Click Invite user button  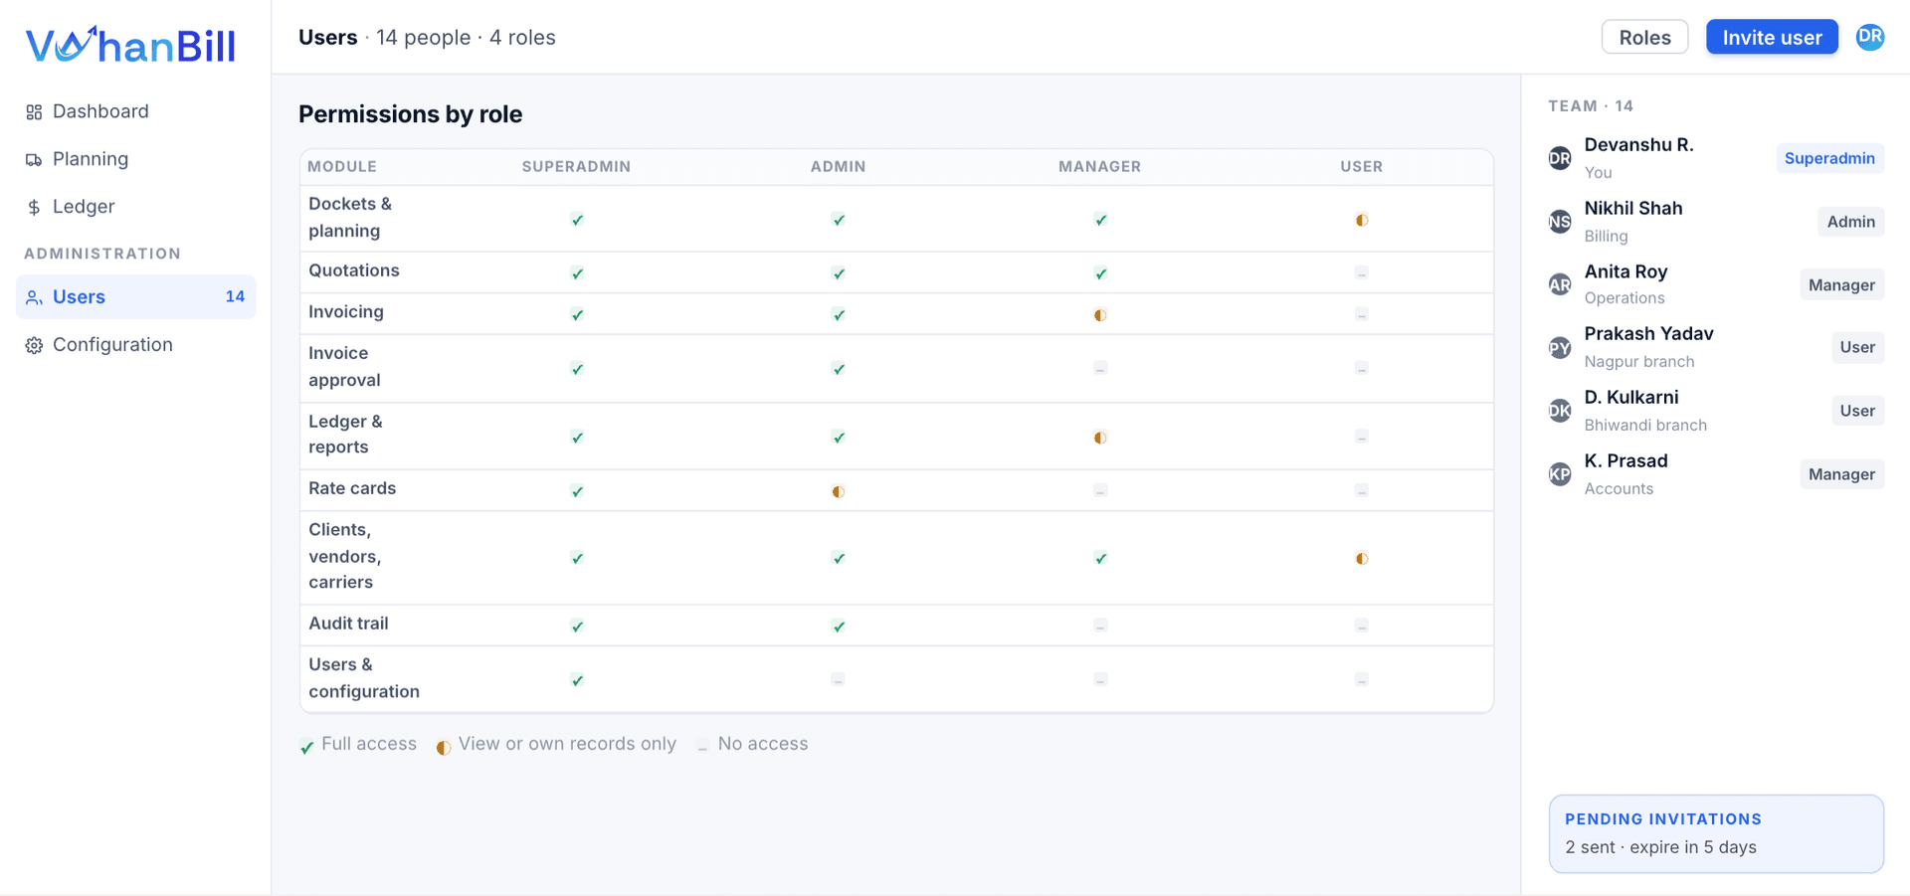1772,37
